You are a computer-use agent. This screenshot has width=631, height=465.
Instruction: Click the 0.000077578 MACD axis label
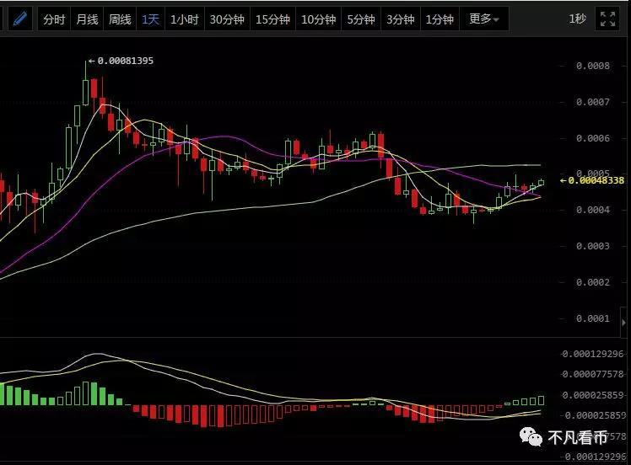click(592, 374)
